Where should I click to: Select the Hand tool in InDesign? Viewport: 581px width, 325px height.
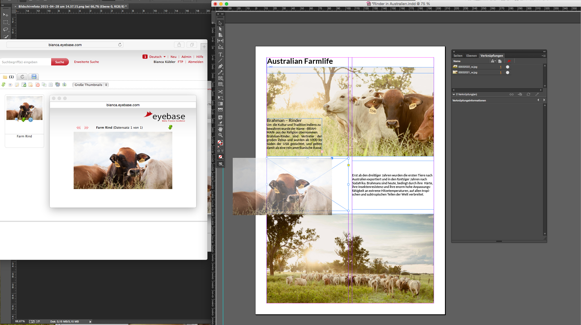pyautogui.click(x=220, y=129)
